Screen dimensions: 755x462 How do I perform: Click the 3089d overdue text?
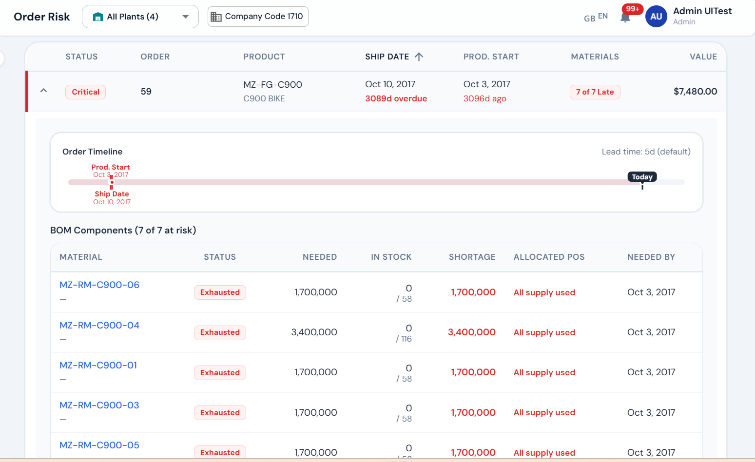point(396,98)
